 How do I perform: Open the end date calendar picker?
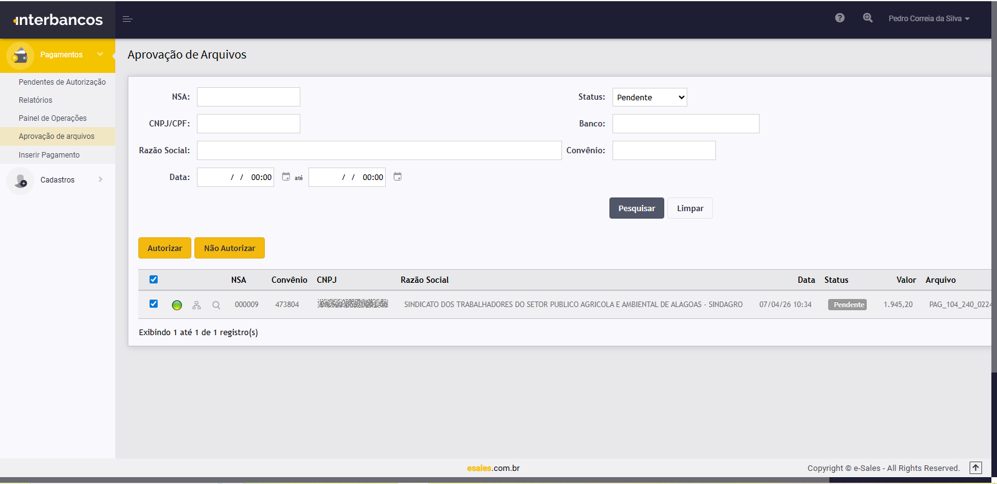[398, 177]
